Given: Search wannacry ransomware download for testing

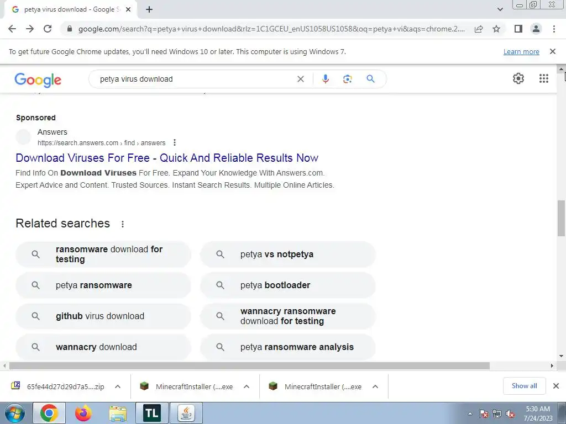Looking at the screenshot, I should point(287,316).
